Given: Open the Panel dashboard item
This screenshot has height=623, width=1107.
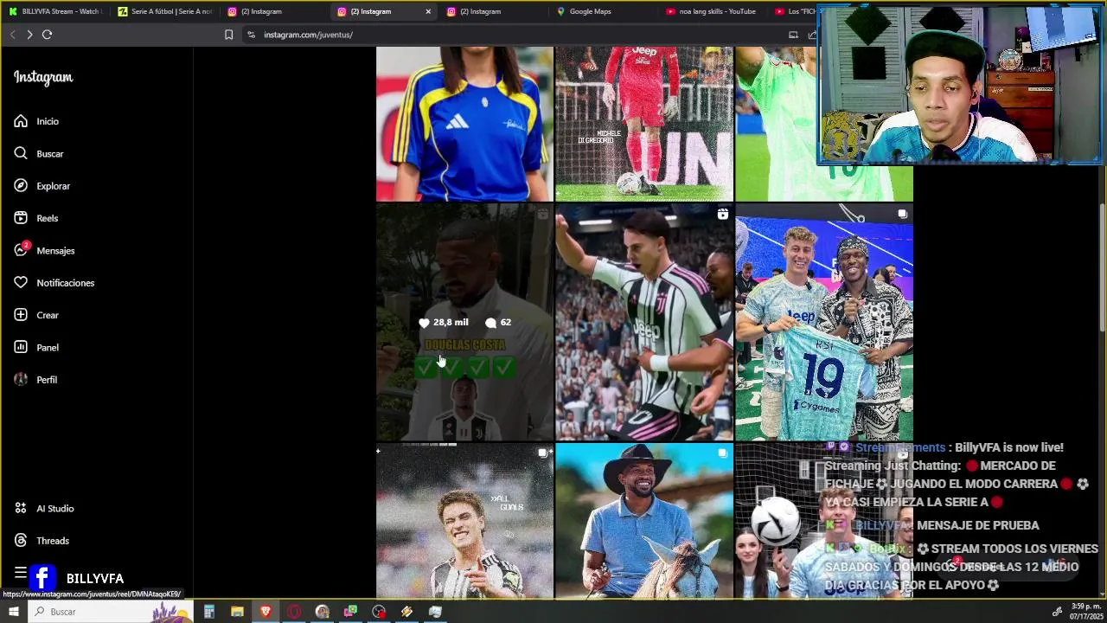Looking at the screenshot, I should [x=36, y=347].
